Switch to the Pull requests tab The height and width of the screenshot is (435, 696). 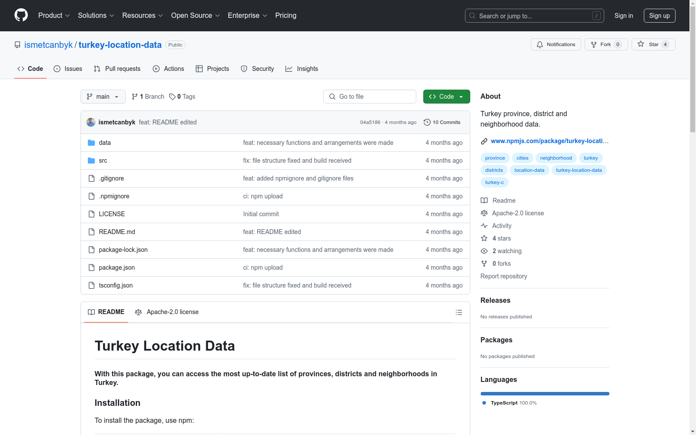click(x=117, y=69)
